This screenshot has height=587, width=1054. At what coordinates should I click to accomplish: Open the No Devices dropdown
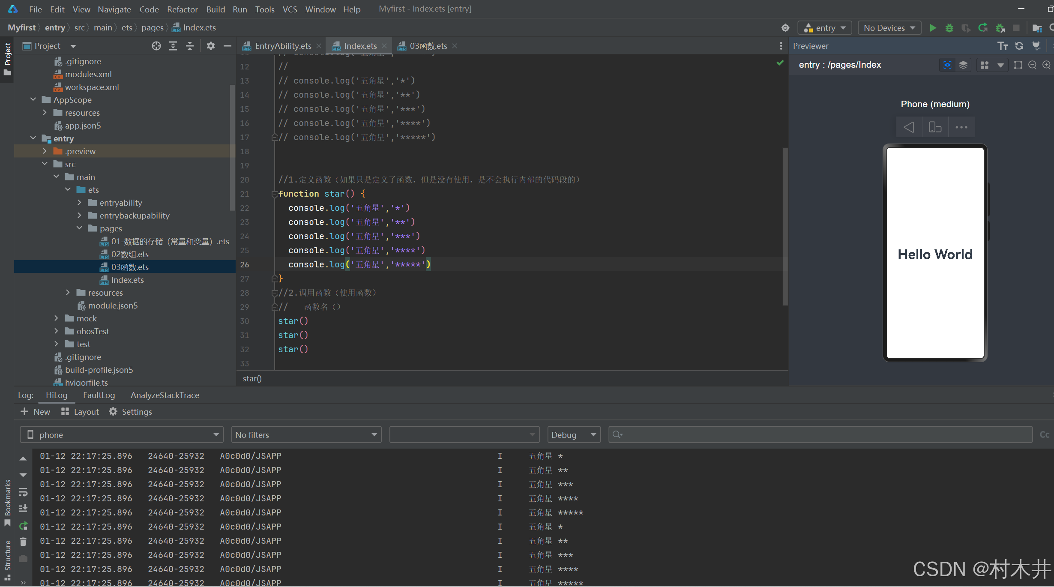coord(889,28)
